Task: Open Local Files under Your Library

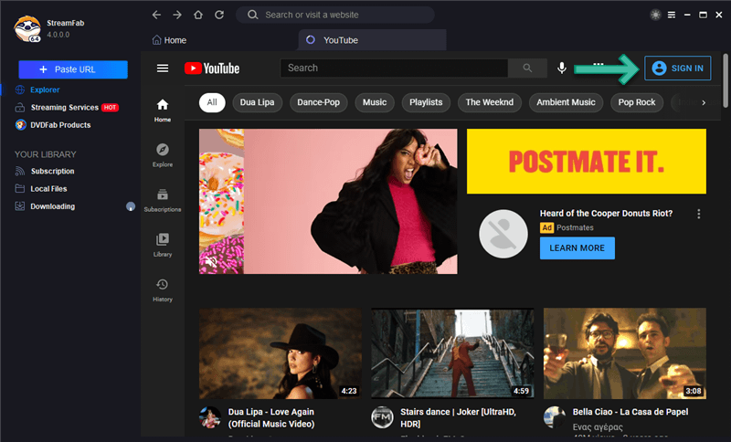Action: [41, 189]
